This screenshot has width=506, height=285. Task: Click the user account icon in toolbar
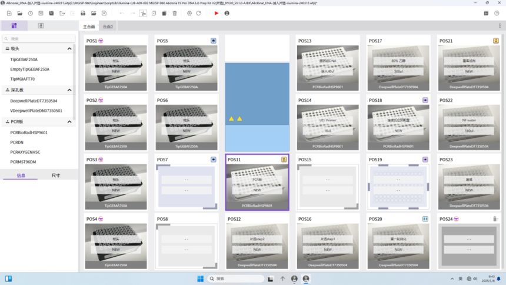point(227,13)
